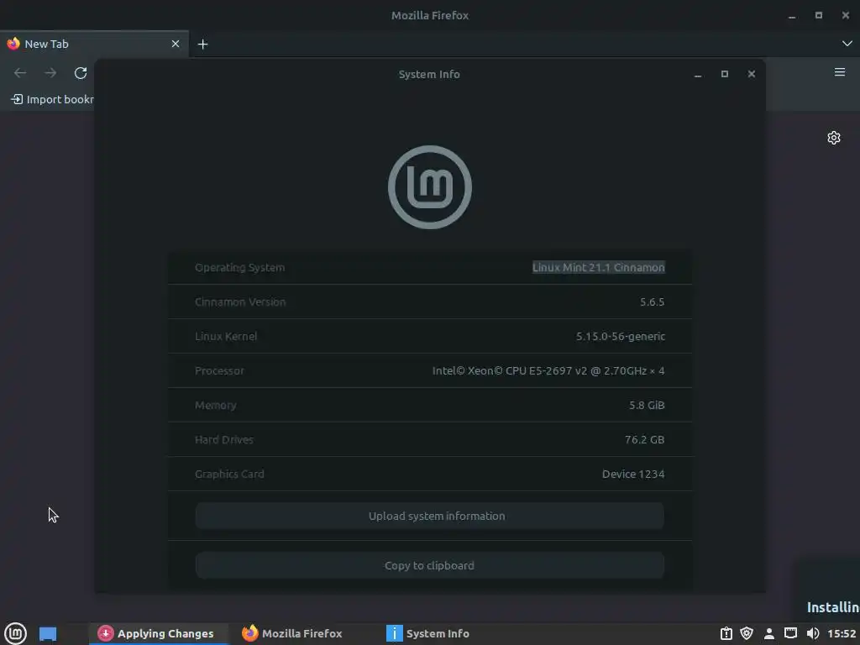Click the Operating System label

coord(239,268)
